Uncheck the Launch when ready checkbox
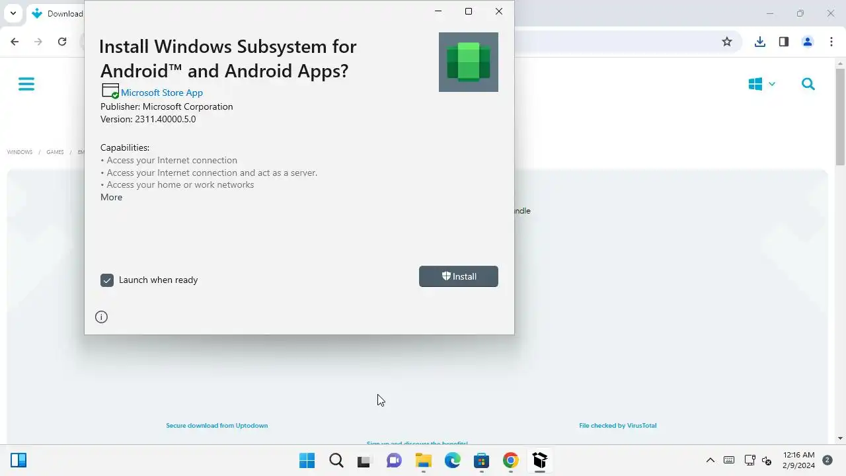 107,280
